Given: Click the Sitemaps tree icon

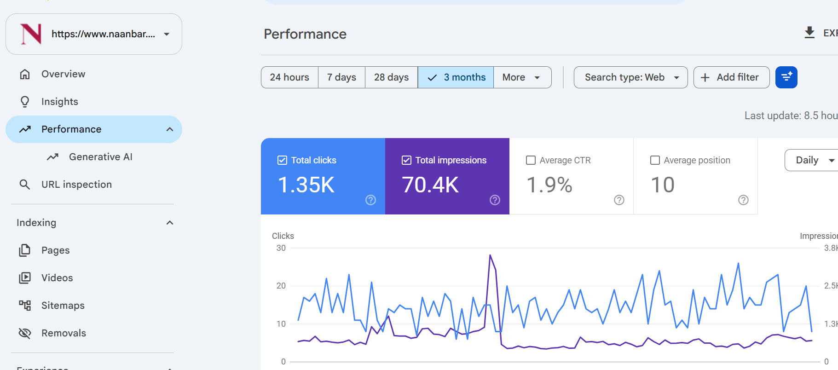Looking at the screenshot, I should pos(25,306).
